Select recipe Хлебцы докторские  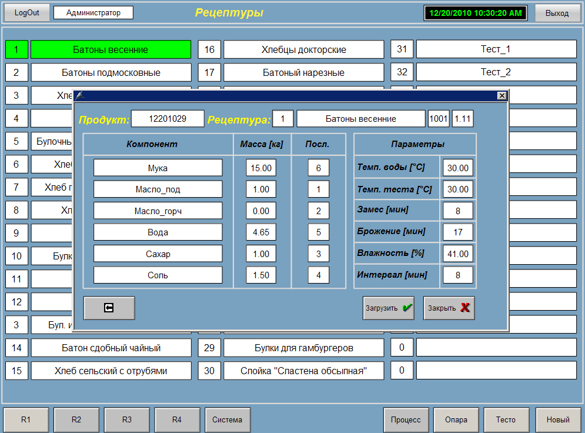(x=304, y=49)
